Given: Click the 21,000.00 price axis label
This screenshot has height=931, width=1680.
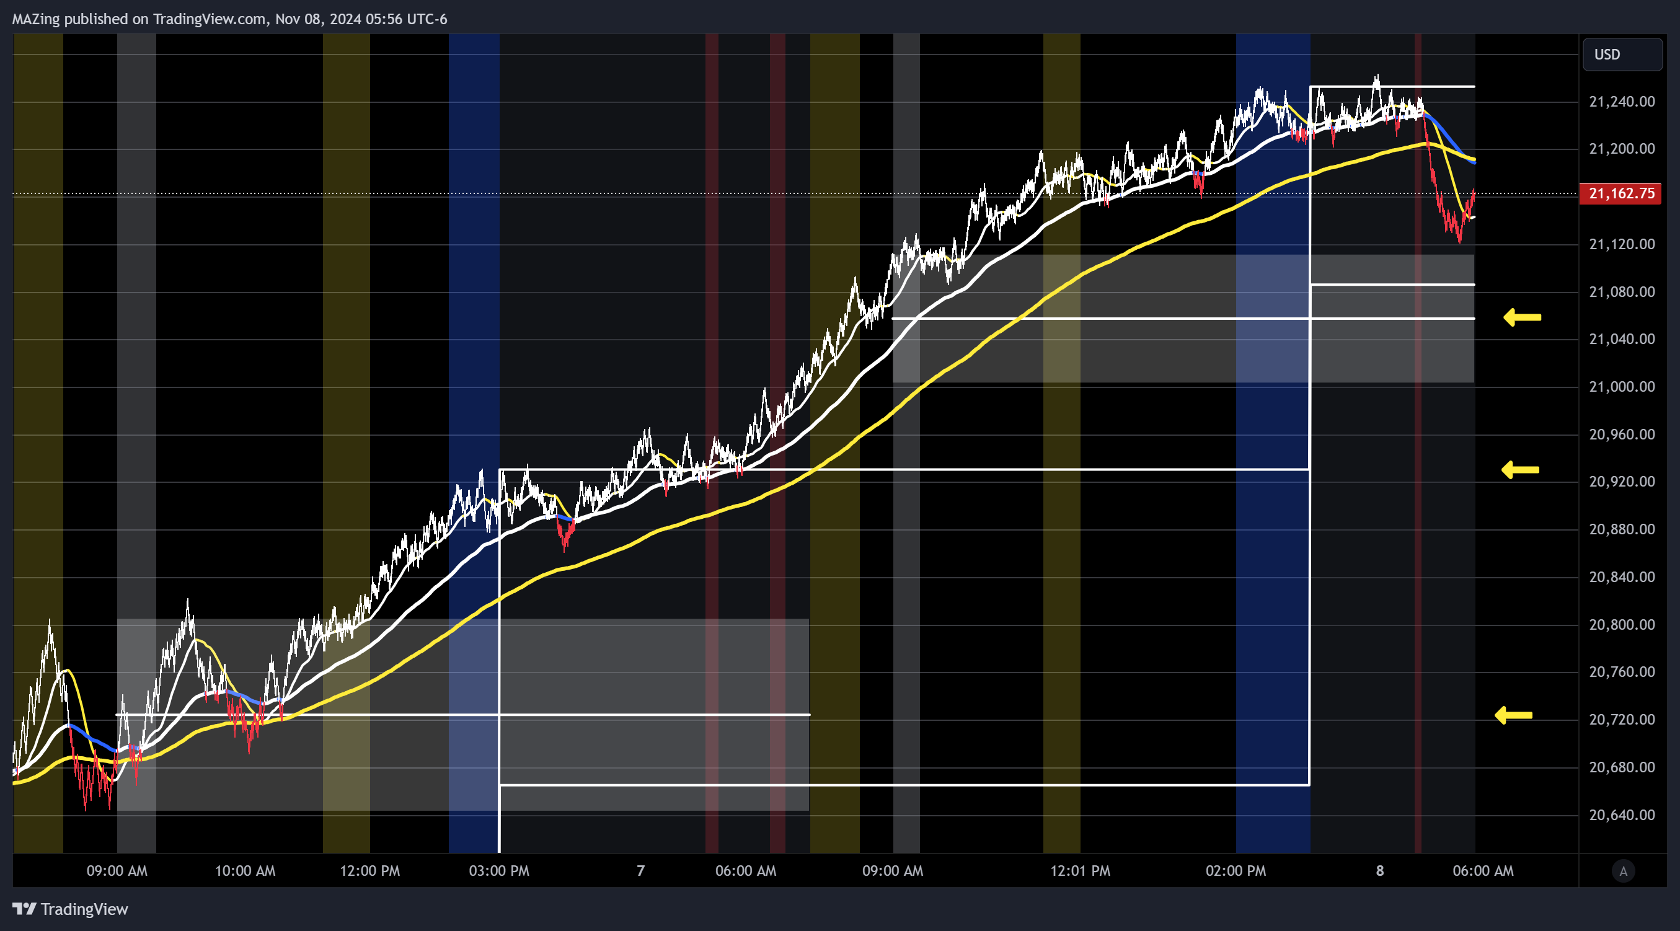Looking at the screenshot, I should (x=1621, y=387).
